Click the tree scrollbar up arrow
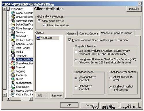The width and height of the screenshot is (144, 111). coord(4,9)
